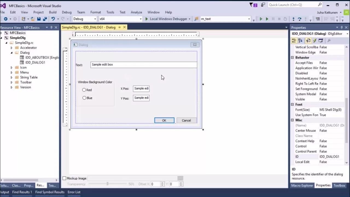Select IDD_DIALOG1 in the resource tree
Image resolution: width=350 pixels, height=197 pixels.
tap(35, 62)
